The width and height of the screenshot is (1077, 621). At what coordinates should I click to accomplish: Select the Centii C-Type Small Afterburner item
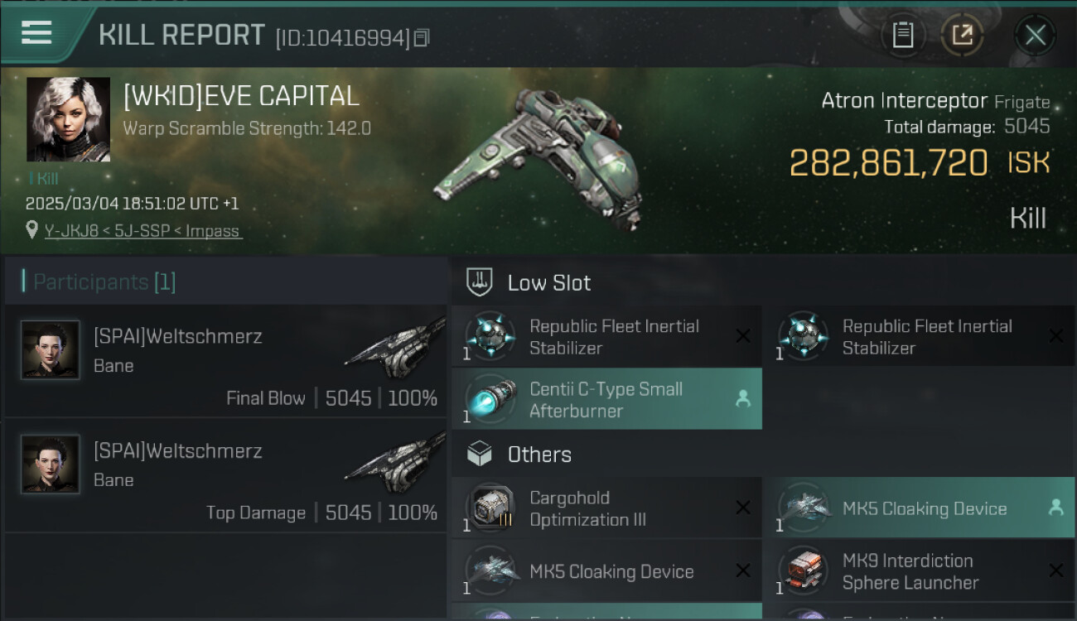(x=606, y=399)
